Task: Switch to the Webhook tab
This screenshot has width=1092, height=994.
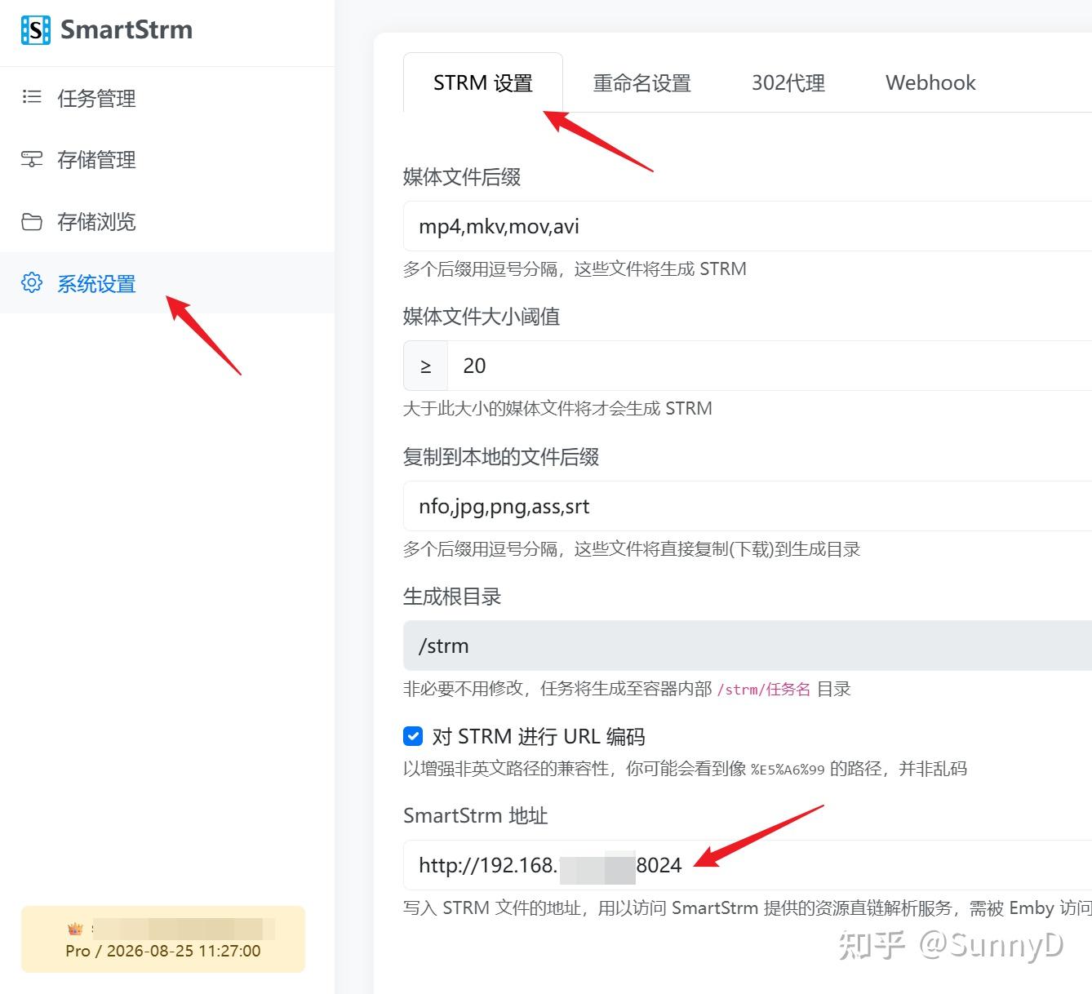Action: tap(930, 82)
